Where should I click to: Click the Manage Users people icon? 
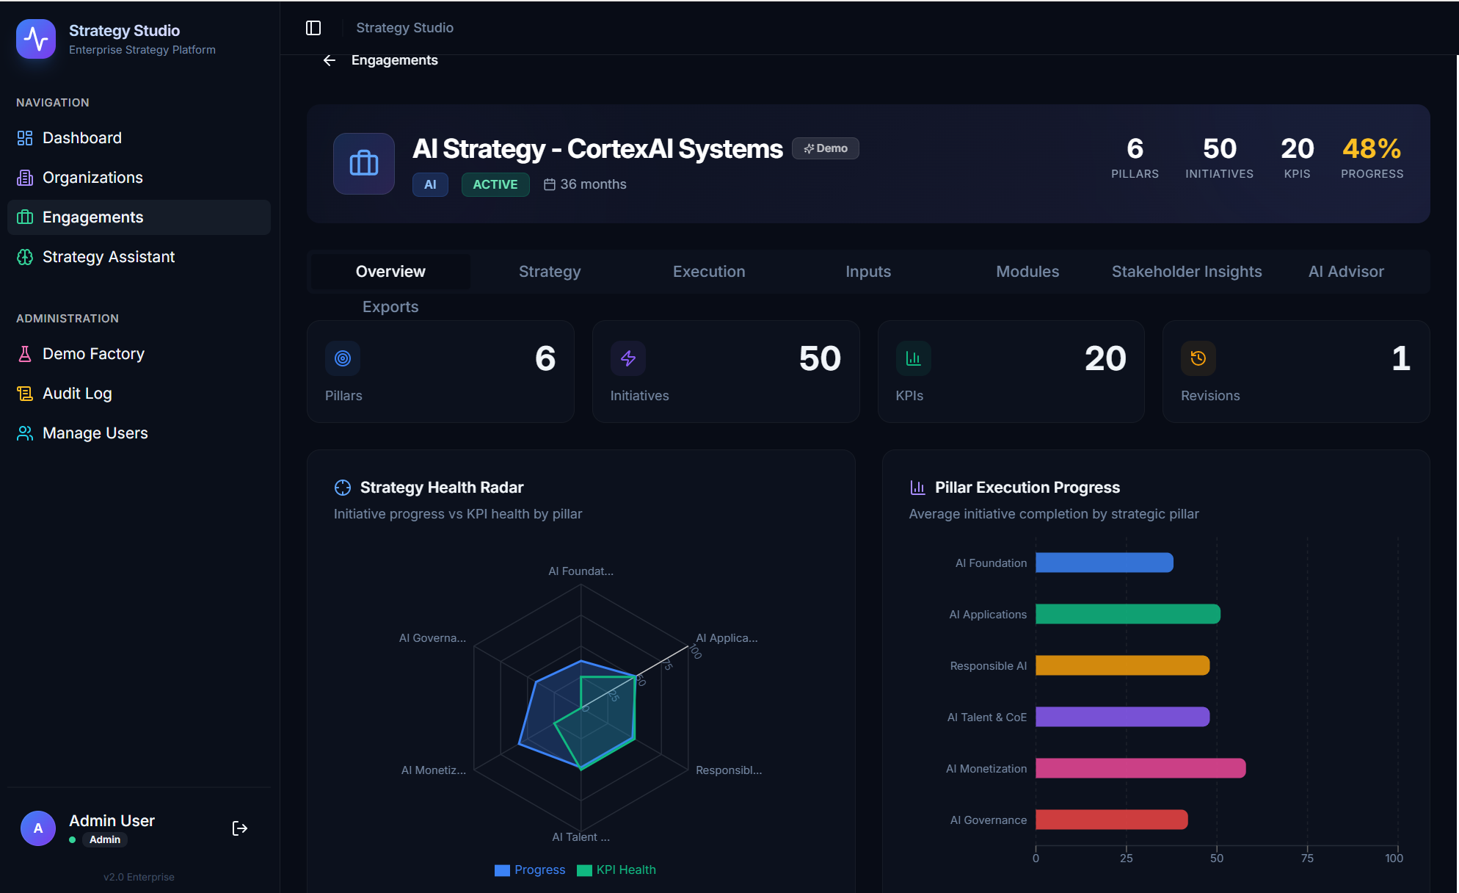(25, 433)
